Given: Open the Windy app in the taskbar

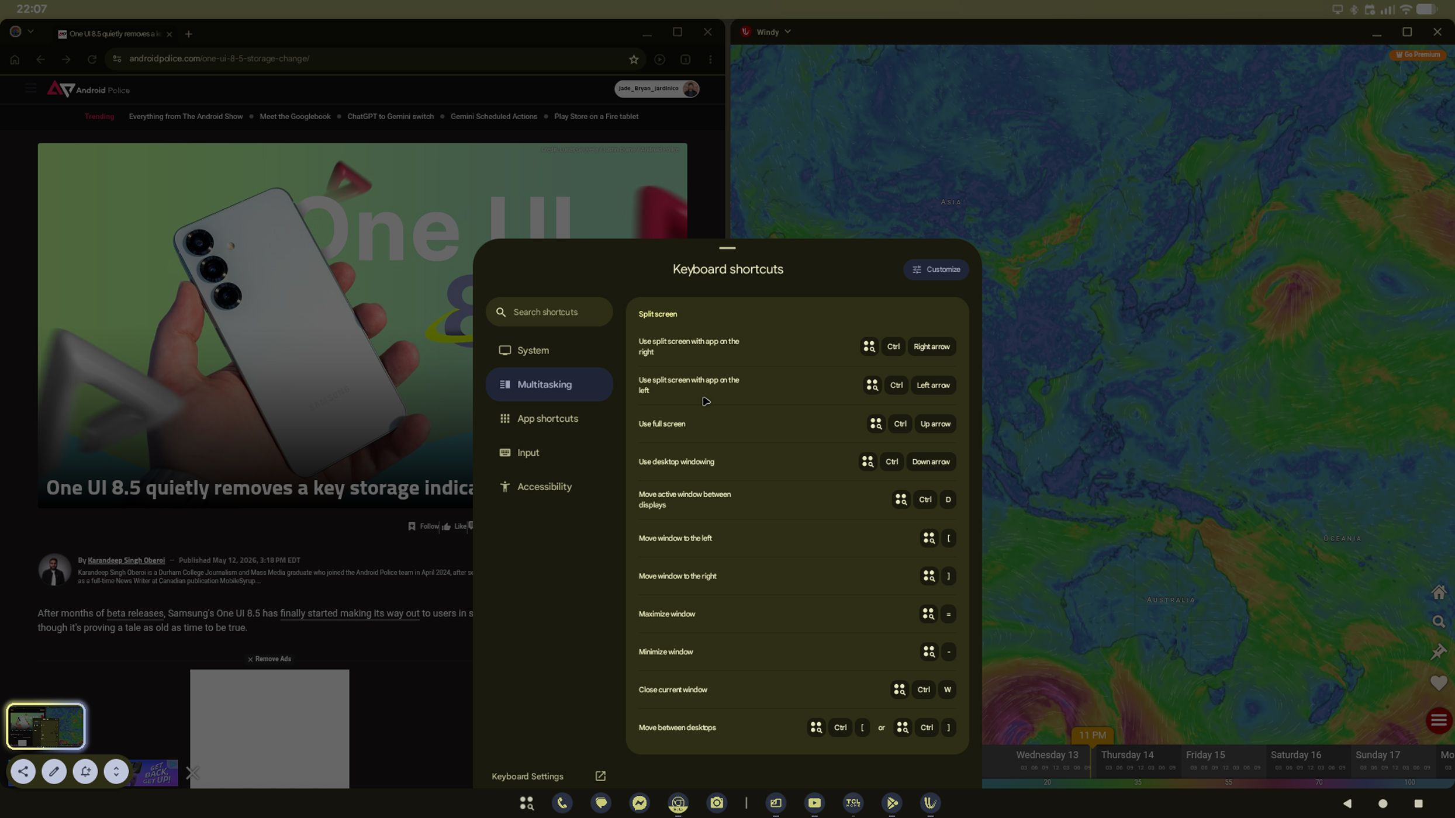Looking at the screenshot, I should pos(931,803).
